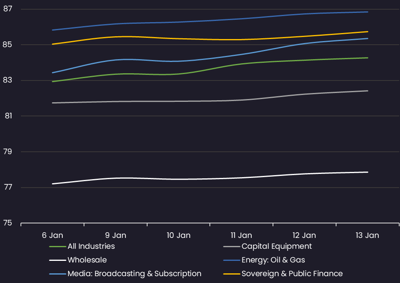The height and width of the screenshot is (283, 400).
Task: Click green line swatch beside All Industries
Action: (x=57, y=246)
